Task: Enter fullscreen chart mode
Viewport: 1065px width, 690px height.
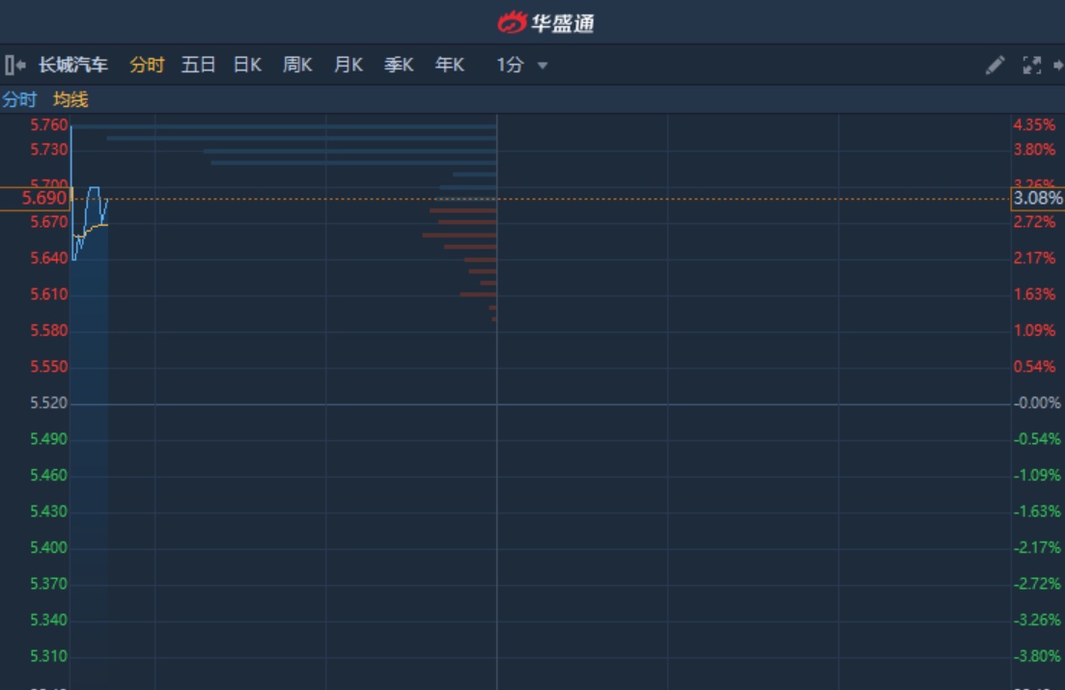Action: point(1031,66)
